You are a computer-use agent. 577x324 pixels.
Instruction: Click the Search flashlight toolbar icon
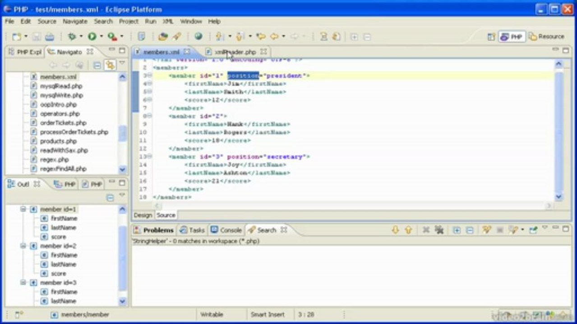coord(177,36)
